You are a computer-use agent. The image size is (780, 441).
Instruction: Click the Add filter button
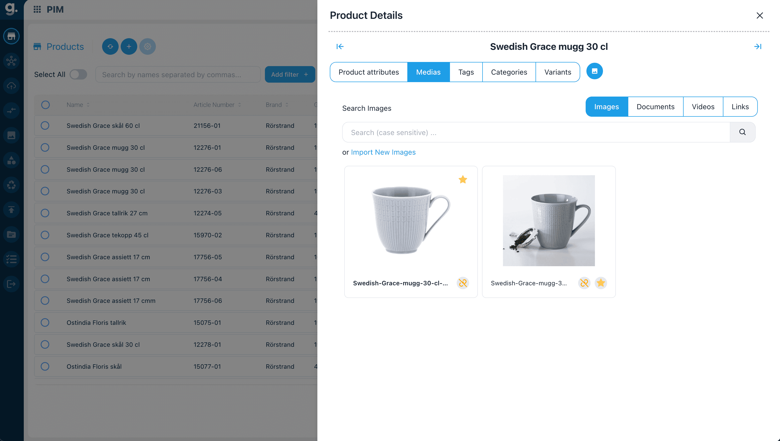289,75
